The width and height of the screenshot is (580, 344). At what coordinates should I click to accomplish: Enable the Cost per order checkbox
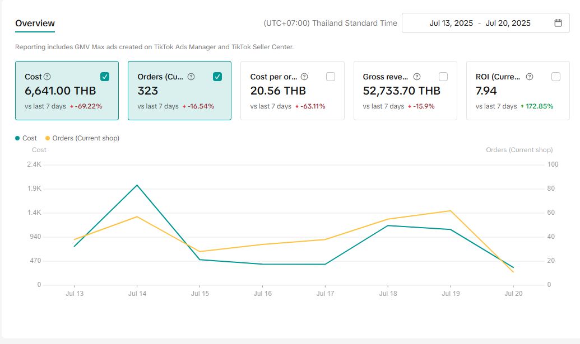[x=331, y=77]
